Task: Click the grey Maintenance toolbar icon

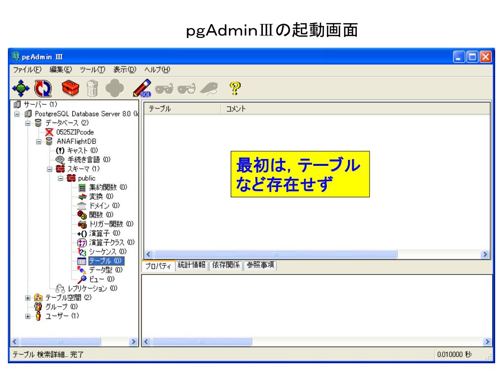Action: tap(209, 89)
